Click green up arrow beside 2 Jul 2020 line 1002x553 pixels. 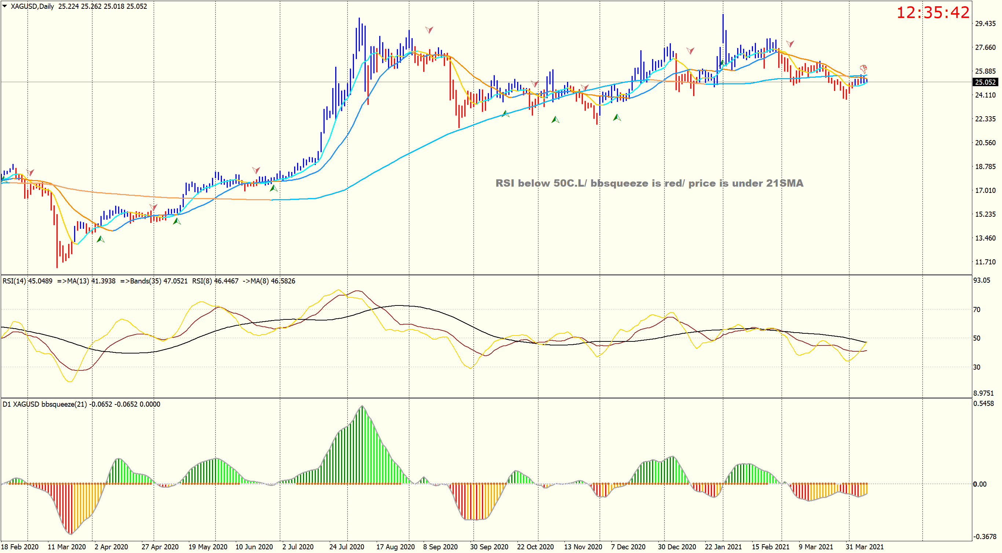[x=274, y=188]
